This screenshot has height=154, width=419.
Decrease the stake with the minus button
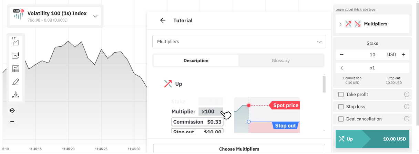341,54
